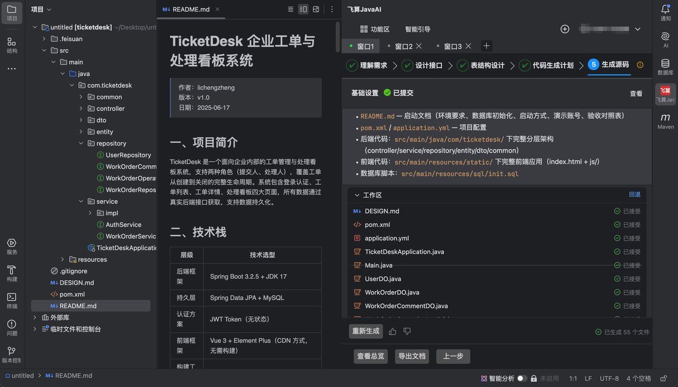
Task: Close the README.md editor tab
Action: coord(218,10)
